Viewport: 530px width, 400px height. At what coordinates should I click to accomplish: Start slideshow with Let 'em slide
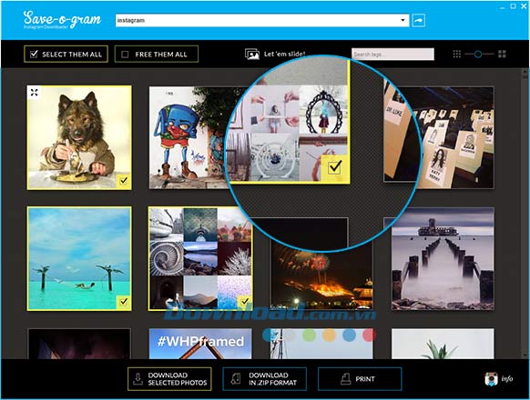tap(285, 54)
